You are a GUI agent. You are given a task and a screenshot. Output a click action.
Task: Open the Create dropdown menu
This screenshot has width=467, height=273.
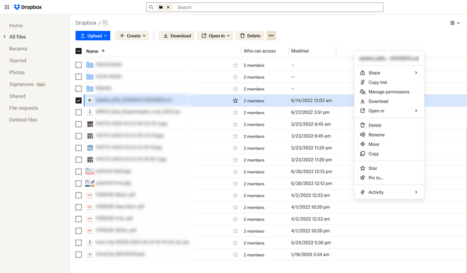[x=133, y=36]
